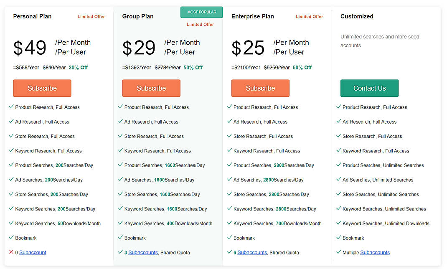Click the checkmark beside Enterprise Store Searches 2800/Day
447x269 pixels.
point(229,194)
